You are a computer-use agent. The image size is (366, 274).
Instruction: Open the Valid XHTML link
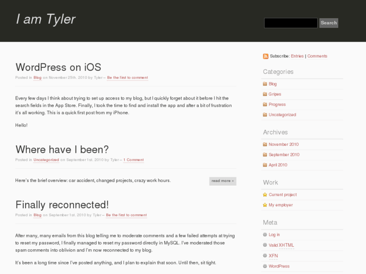point(281,245)
